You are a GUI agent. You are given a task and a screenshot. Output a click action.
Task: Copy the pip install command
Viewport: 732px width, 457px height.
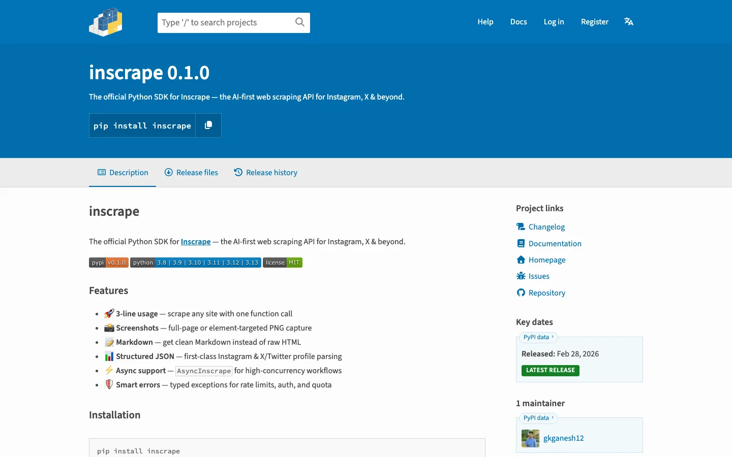coord(208,125)
